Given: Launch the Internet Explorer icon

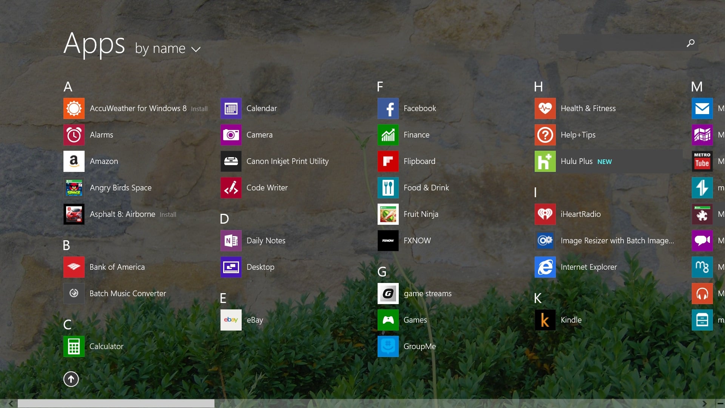Looking at the screenshot, I should click(545, 267).
